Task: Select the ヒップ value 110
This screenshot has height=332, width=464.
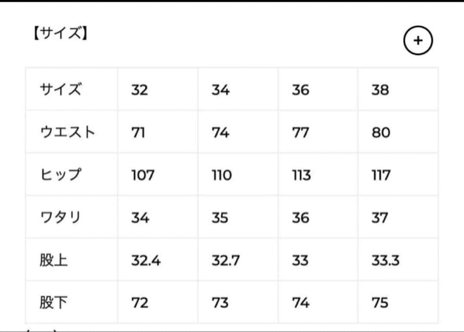Action: coord(221,175)
